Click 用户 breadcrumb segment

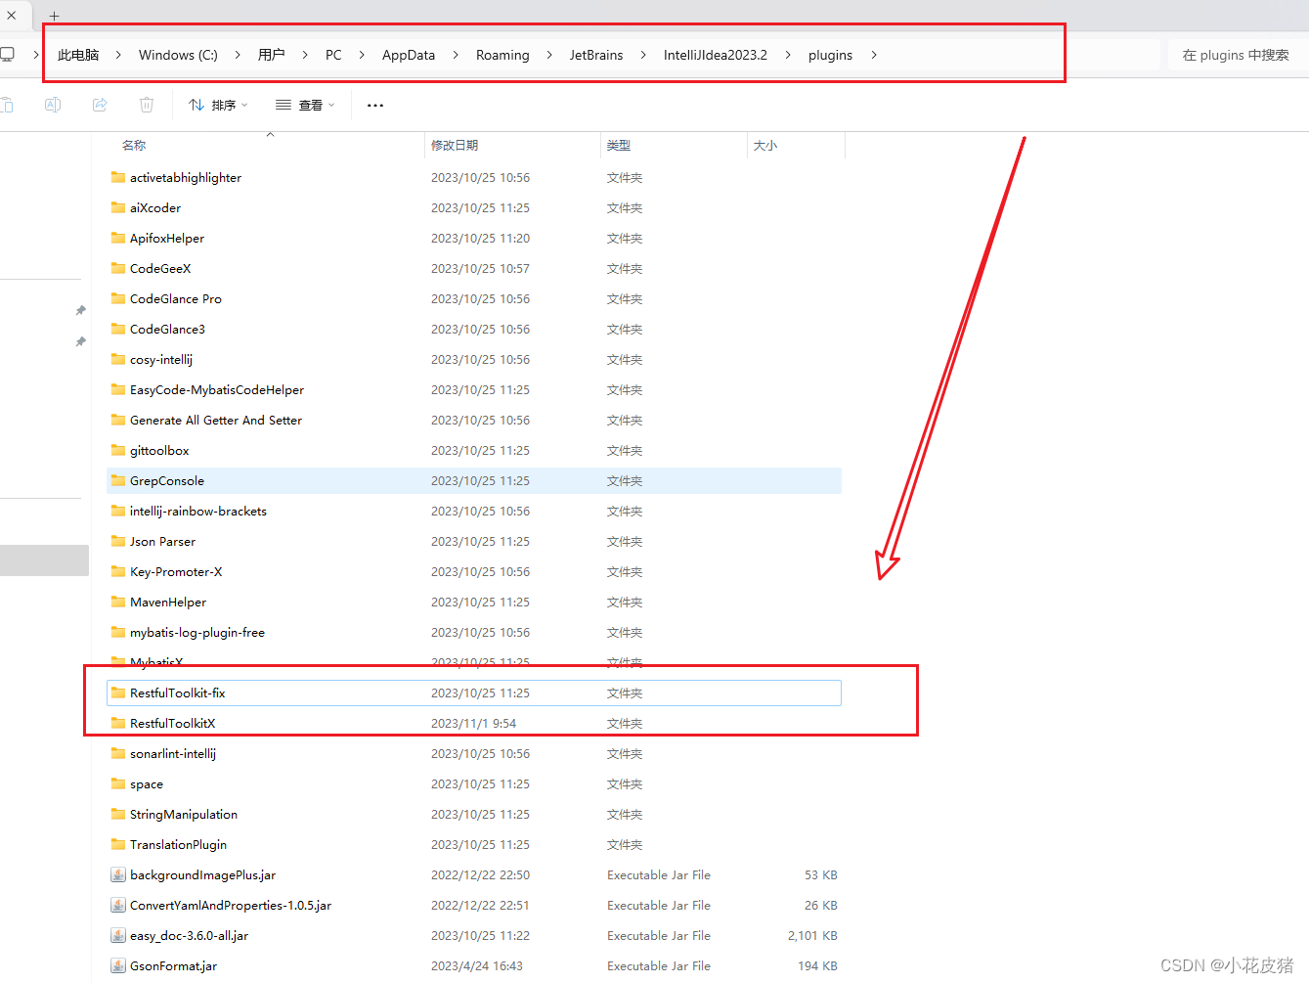[272, 55]
